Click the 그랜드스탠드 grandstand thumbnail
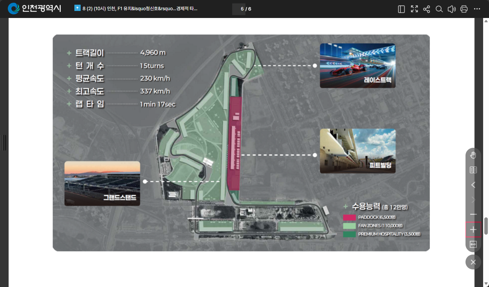 click(102, 183)
